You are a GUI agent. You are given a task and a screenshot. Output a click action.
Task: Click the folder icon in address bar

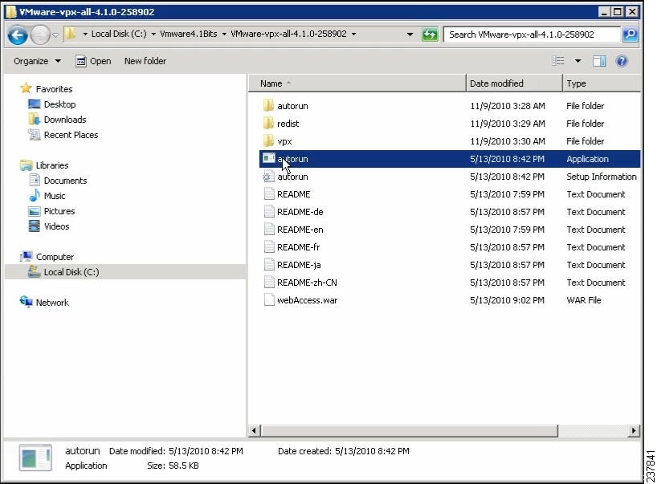coord(71,34)
